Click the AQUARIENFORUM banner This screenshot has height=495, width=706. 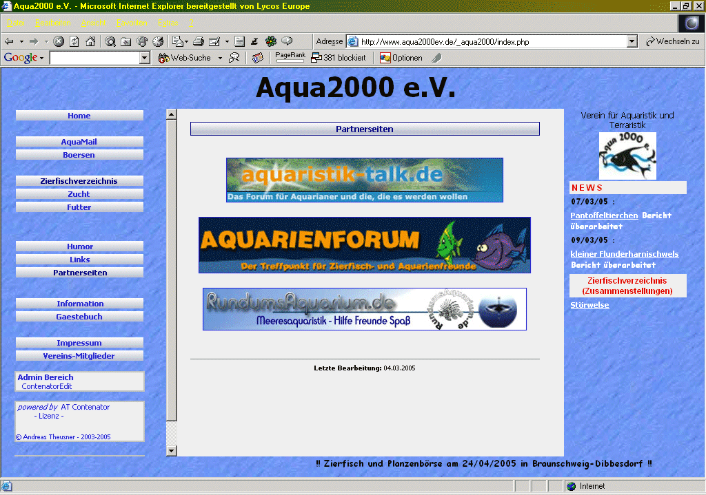[x=364, y=245]
